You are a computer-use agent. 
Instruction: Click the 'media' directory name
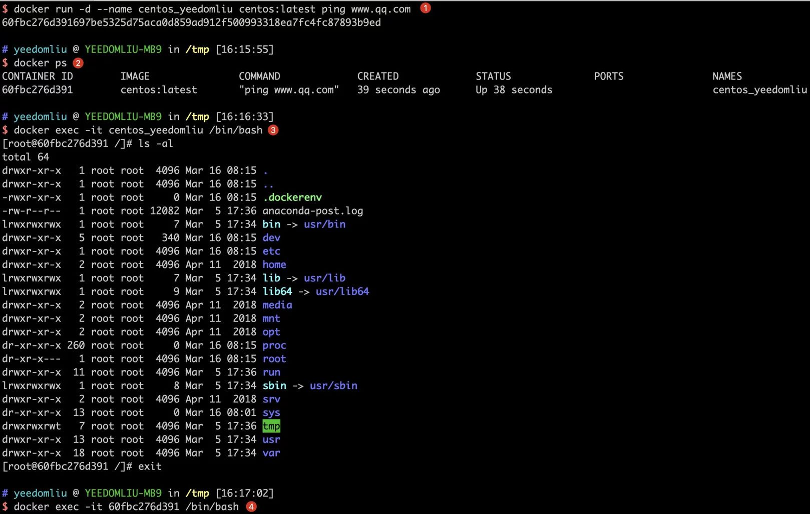pyautogui.click(x=277, y=305)
